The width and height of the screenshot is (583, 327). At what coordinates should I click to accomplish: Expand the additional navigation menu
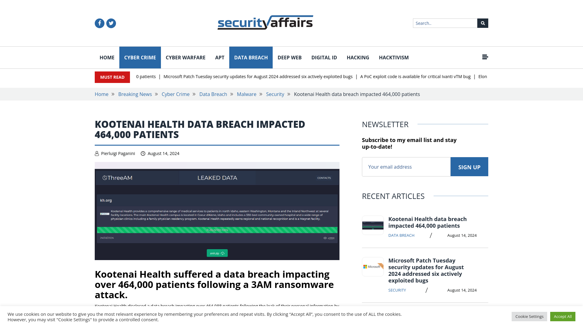pos(485,58)
